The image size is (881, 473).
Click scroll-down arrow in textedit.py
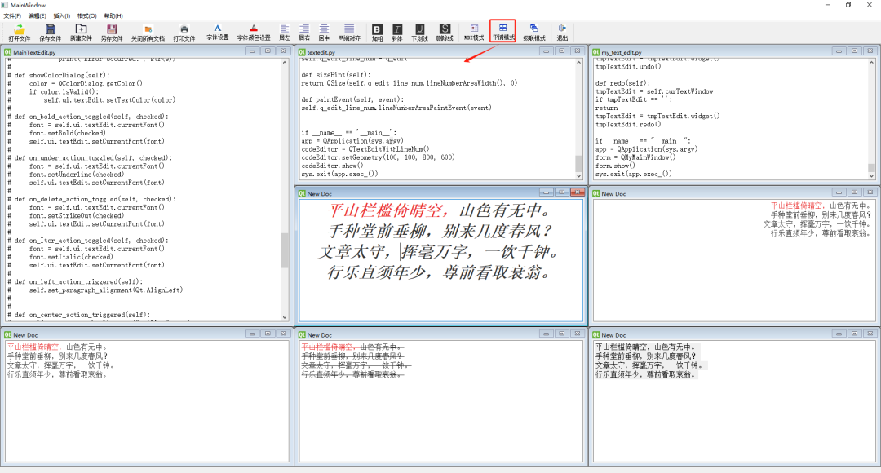[578, 176]
